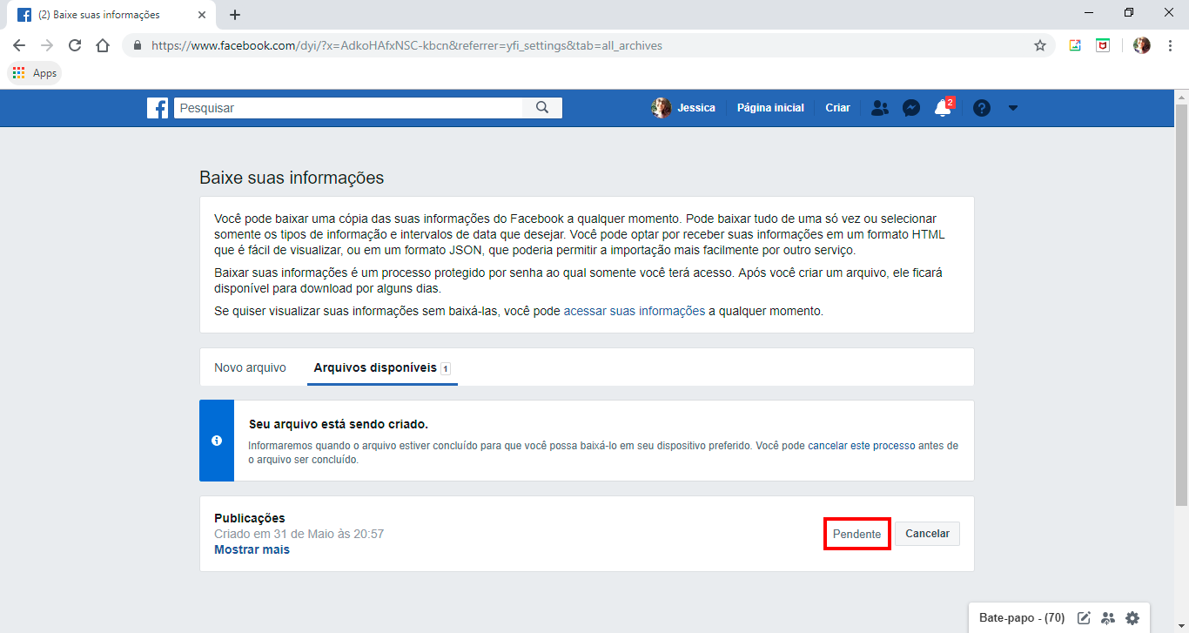This screenshot has width=1189, height=633.
Task: Click the info icon in blue banner
Action: click(217, 441)
